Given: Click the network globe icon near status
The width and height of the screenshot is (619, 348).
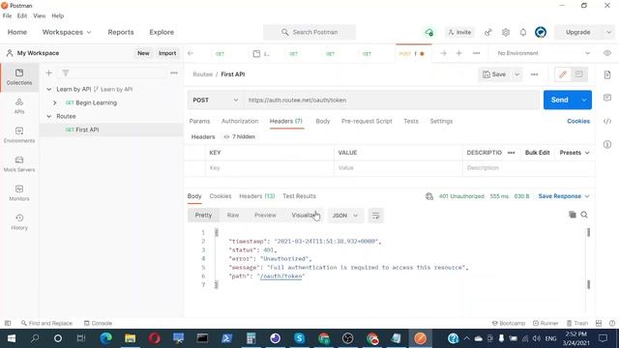Looking at the screenshot, I should click(x=429, y=196).
